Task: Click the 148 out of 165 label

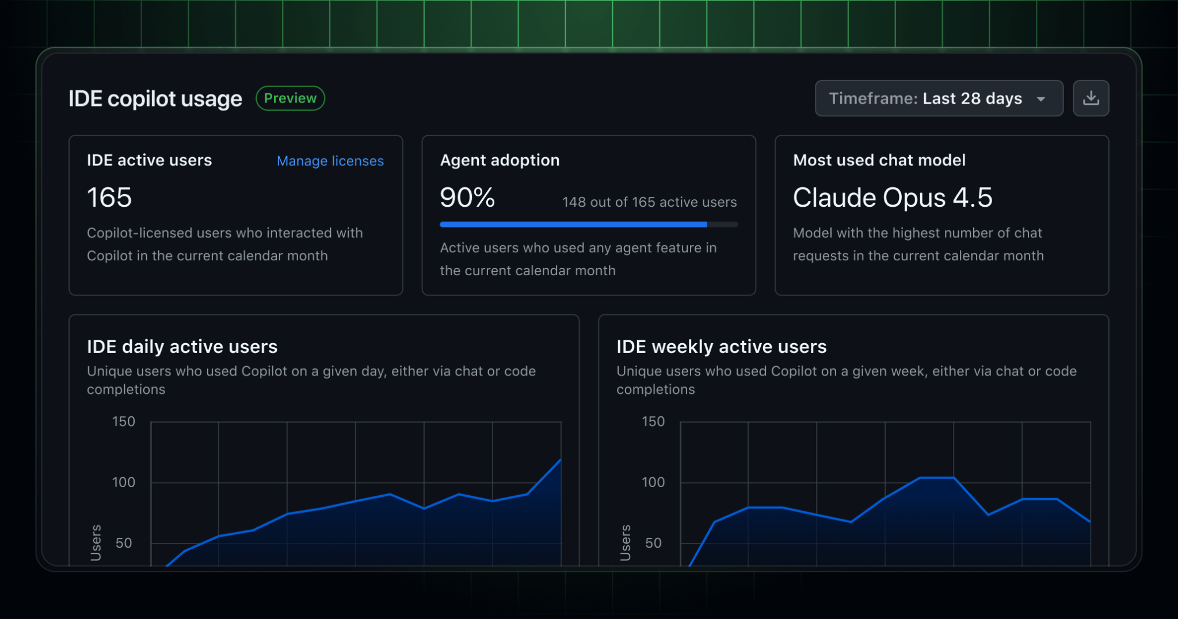Action: [649, 202]
